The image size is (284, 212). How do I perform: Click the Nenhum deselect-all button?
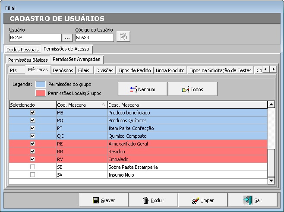tap(142, 89)
